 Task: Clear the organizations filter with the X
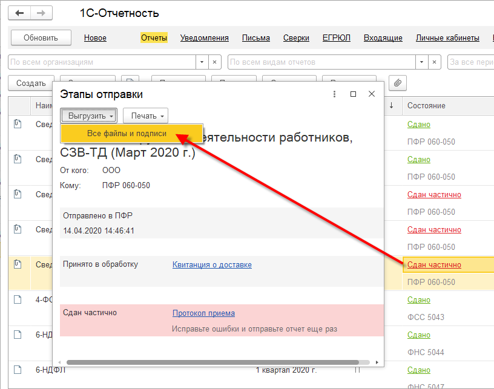coord(214,62)
